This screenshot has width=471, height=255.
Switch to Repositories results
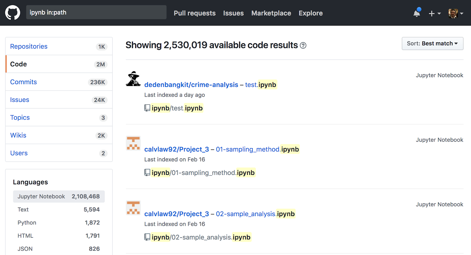click(59, 46)
